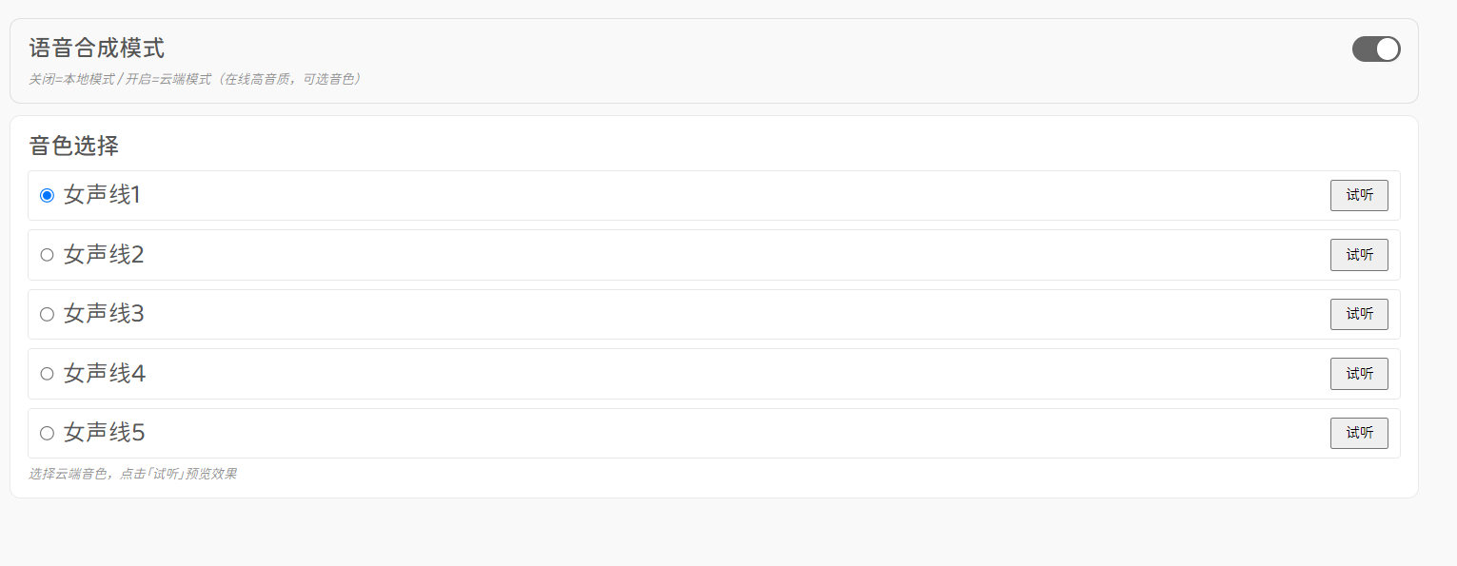This screenshot has width=1457, height=566.
Task: Click the 女声线2 label text
Action: tap(104, 255)
